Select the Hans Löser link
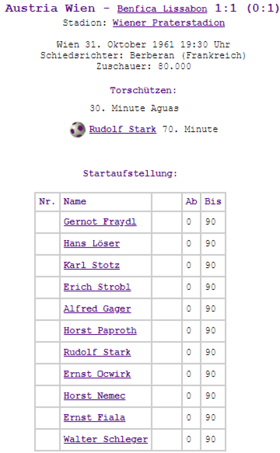The width and height of the screenshot is (280, 453). (x=91, y=243)
